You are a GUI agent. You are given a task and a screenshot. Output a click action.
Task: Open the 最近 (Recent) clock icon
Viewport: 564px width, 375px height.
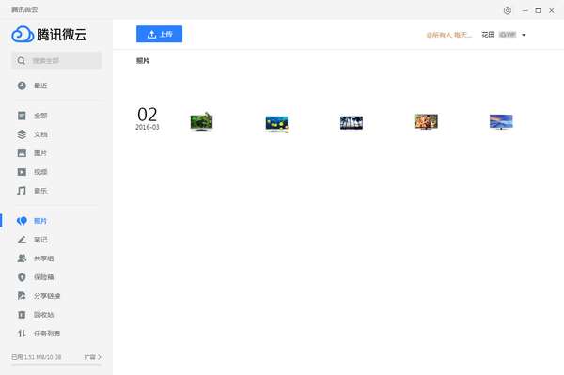point(22,86)
